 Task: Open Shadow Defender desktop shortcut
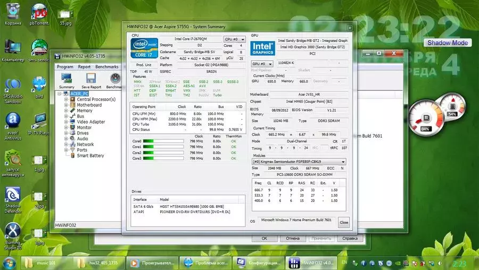point(13,200)
